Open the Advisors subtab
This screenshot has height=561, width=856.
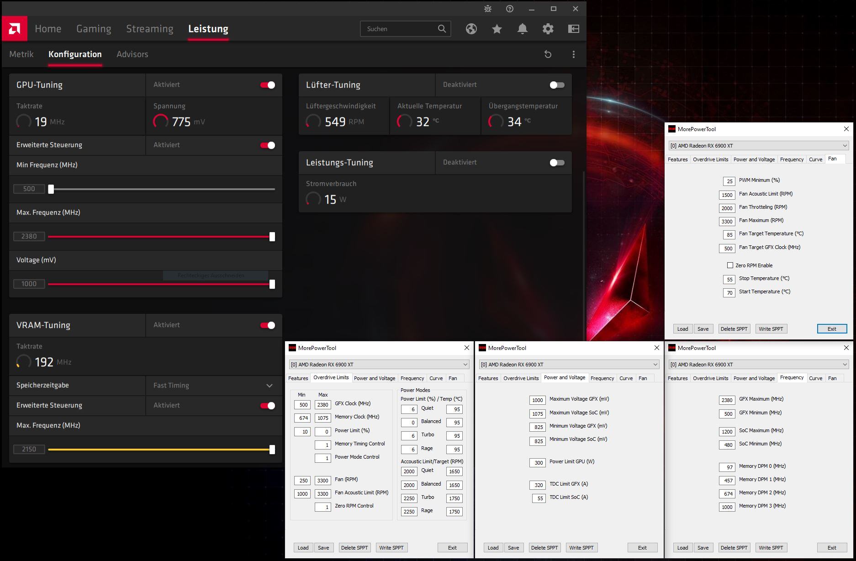[132, 54]
